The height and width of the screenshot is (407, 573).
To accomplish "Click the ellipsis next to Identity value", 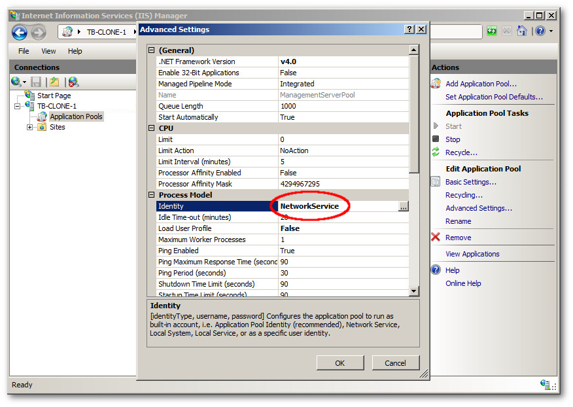I will 404,206.
